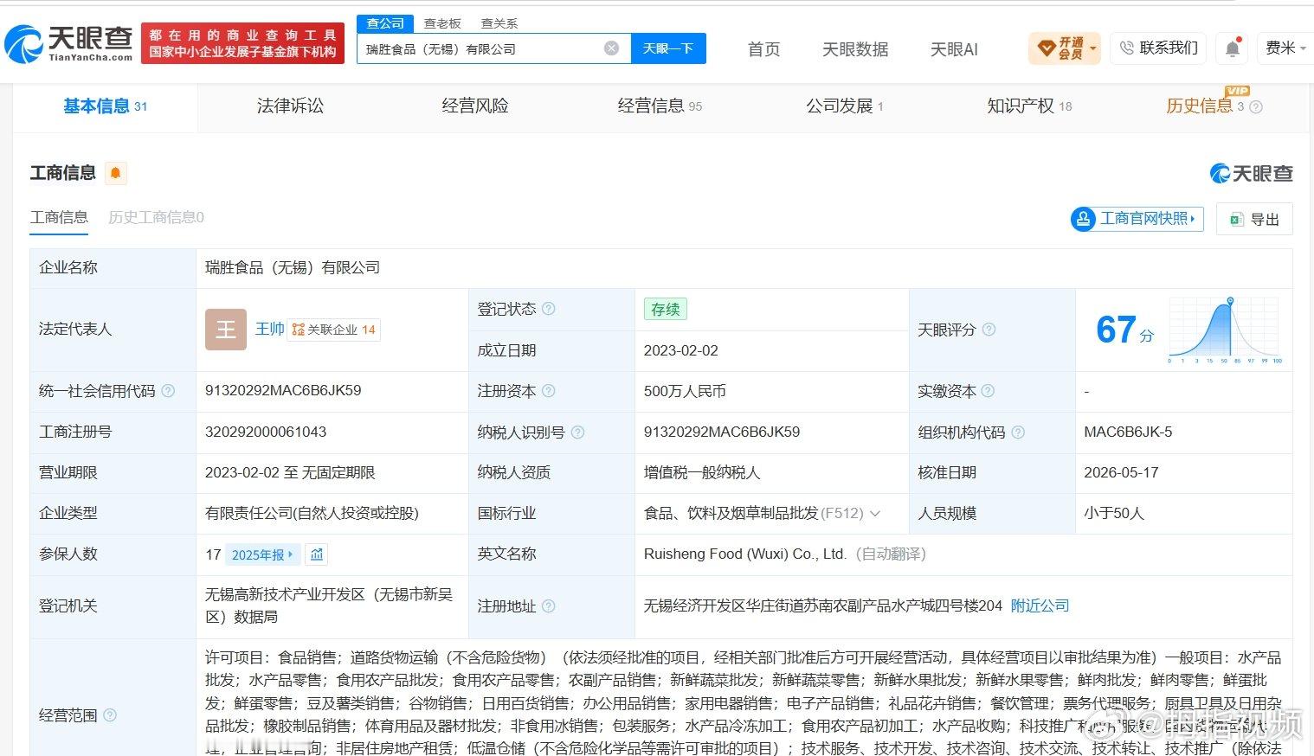1314x756 pixels.
Task: Click the TianYanCha logo in header
Action: 69,43
